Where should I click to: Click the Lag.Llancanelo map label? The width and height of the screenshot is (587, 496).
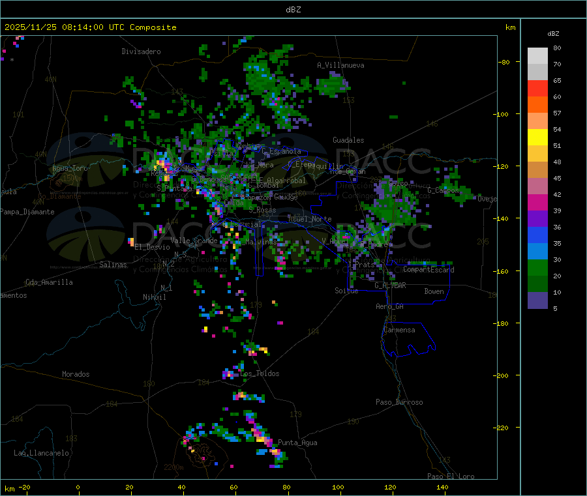[41, 453]
